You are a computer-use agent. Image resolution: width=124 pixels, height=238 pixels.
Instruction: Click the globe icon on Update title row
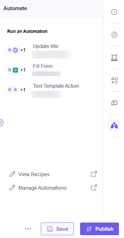coord(15,50)
